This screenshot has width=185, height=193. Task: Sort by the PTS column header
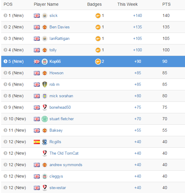click(x=166, y=5)
